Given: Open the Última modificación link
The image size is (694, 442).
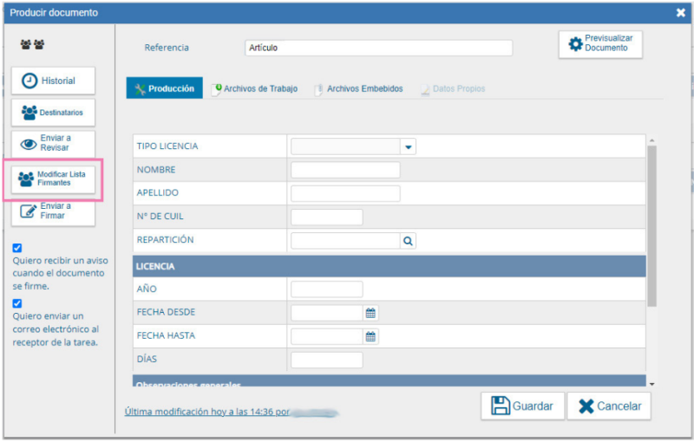Looking at the screenshot, I should [x=205, y=413].
